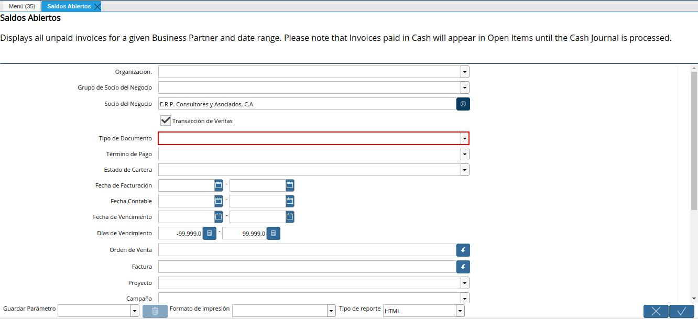
Task: Focus the Tipo de Documento field
Action: pyautogui.click(x=309, y=138)
